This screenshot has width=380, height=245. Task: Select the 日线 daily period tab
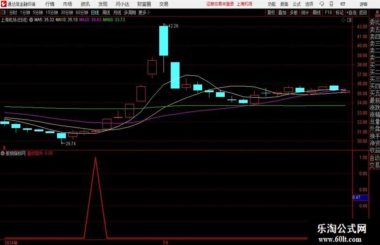coord(95,12)
